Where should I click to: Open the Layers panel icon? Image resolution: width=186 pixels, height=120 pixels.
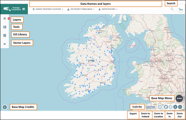pos(5,19)
